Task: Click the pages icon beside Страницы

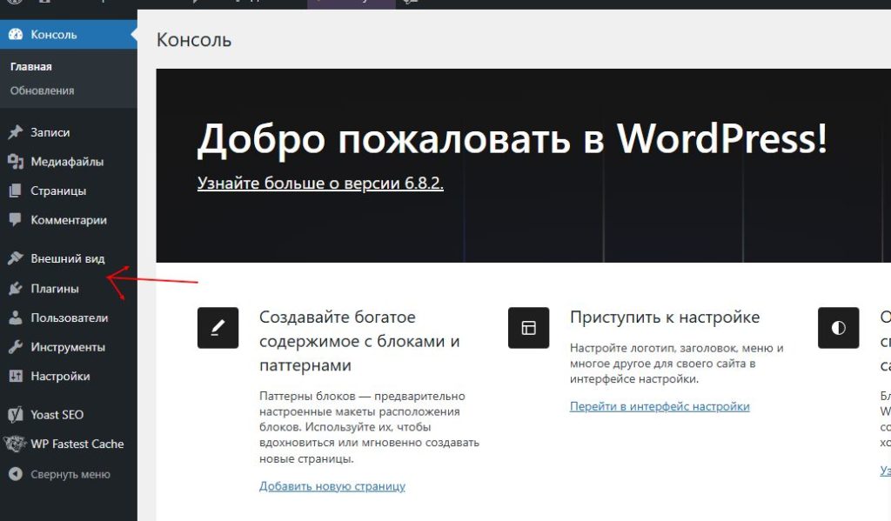Action: (x=16, y=190)
